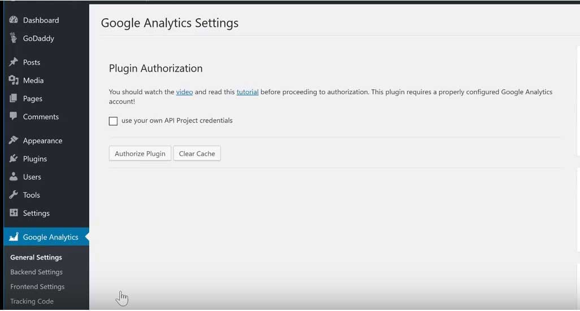Open Frontend Settings submenu item
This screenshot has width=580, height=311.
coord(37,287)
